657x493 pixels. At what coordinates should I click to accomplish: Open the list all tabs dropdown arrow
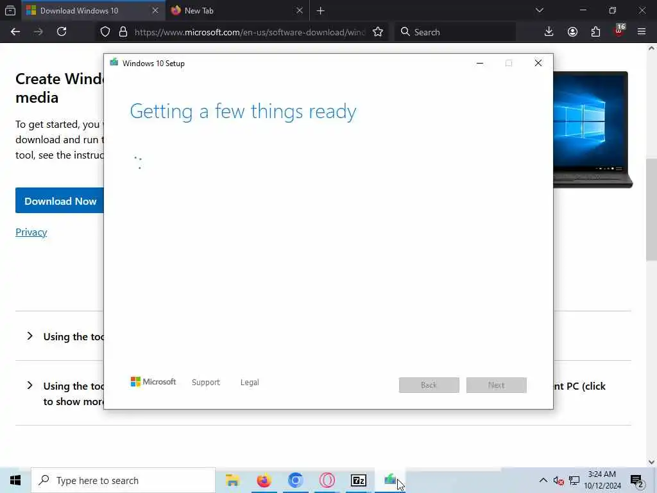click(540, 10)
